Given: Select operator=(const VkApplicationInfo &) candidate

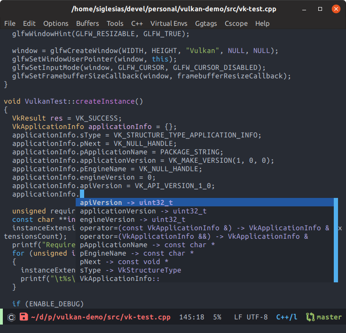Looking at the screenshot, I should 204,228.
